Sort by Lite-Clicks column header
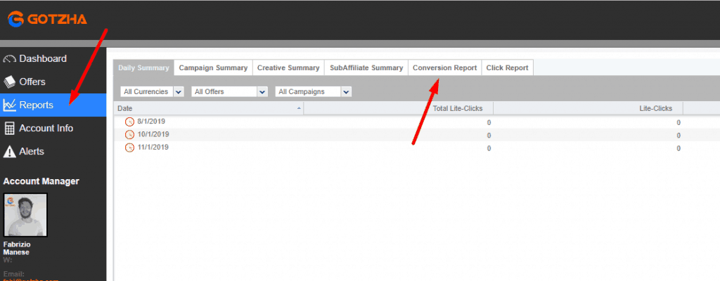 tap(589, 108)
